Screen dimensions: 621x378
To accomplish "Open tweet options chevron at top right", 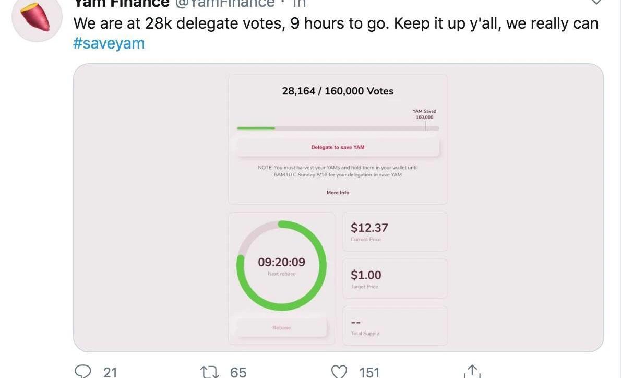I will 596,3.
